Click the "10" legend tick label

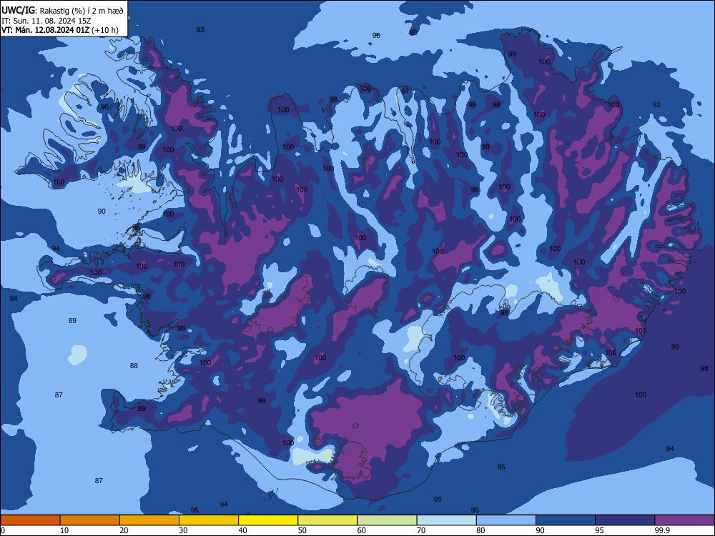64,530
